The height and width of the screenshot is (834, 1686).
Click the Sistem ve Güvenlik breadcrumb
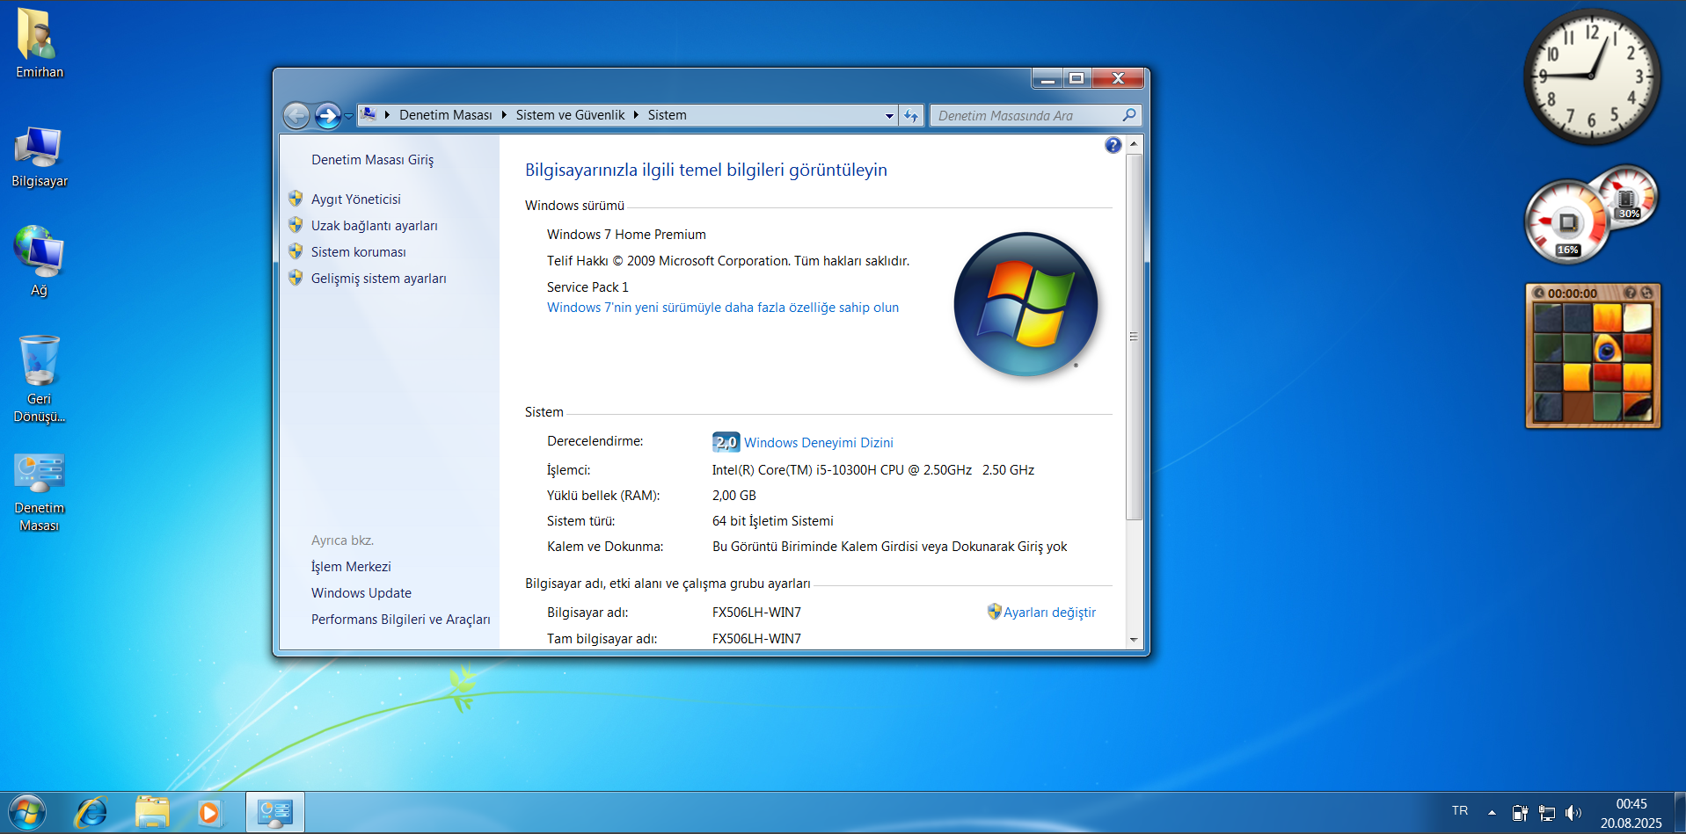(x=570, y=115)
